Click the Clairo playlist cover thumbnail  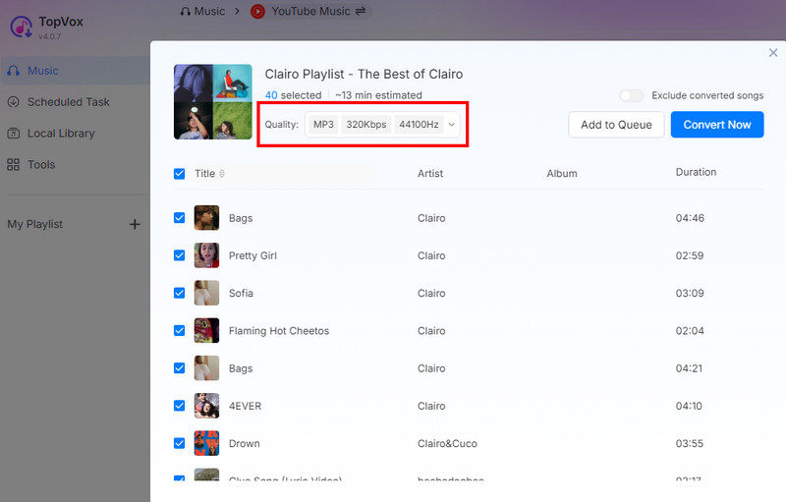tap(212, 102)
